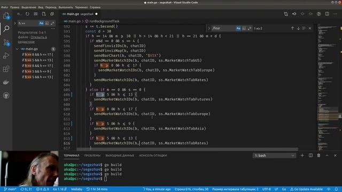Open the GitHub view in the activity bar
342x192 pixels.
(x=6, y=95)
